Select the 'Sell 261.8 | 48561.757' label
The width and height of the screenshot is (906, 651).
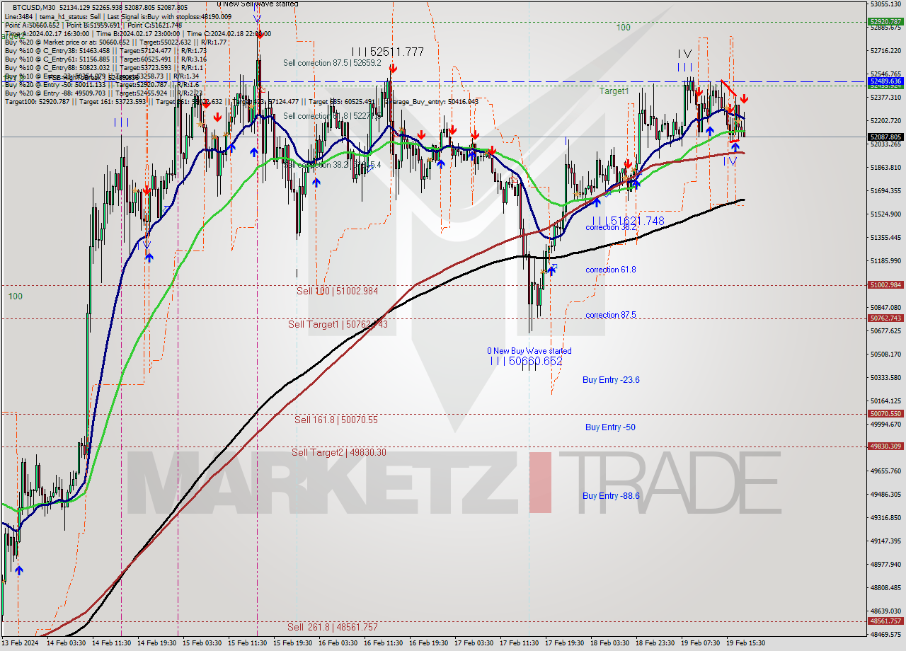333,627
